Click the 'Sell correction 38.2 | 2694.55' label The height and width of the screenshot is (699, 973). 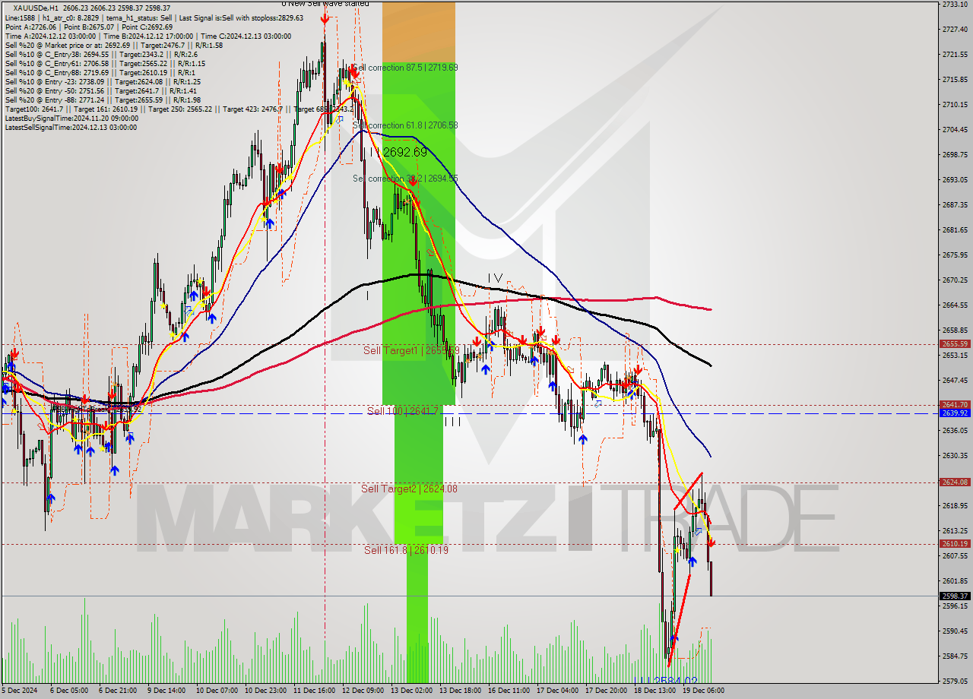(405, 179)
